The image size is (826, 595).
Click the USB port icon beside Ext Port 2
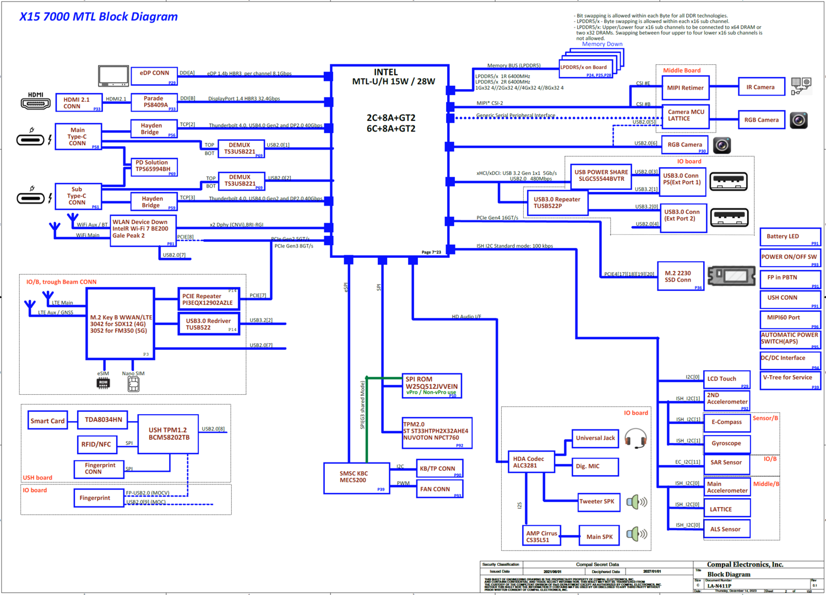(729, 217)
